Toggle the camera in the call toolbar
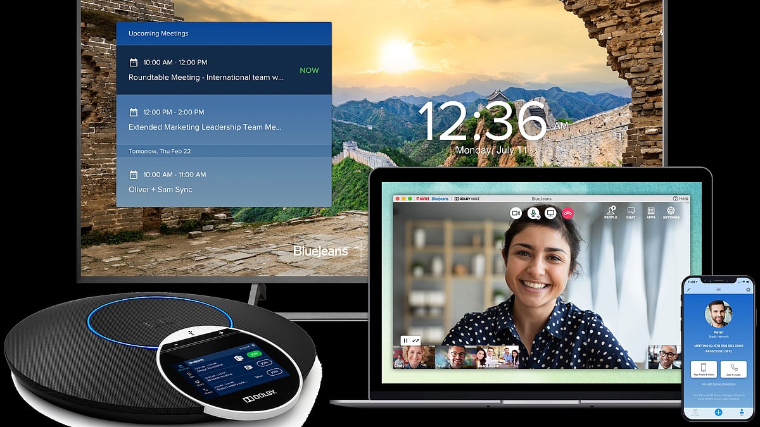Viewport: 760px width, 427px height. 516,213
